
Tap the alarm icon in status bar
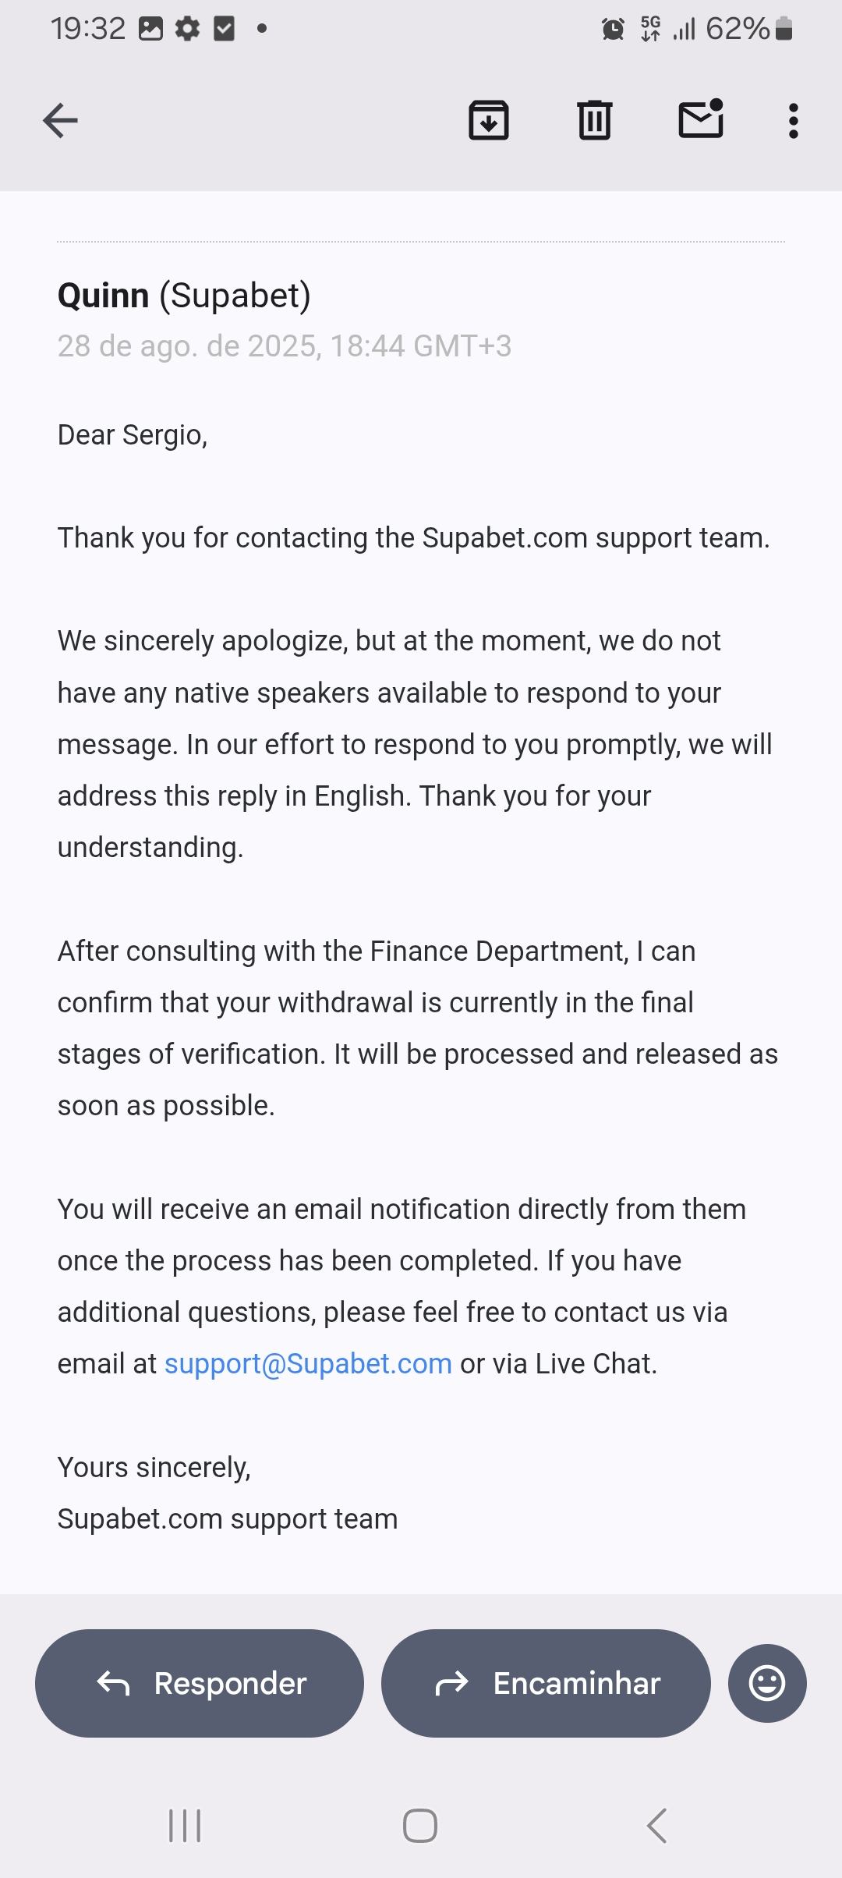[x=613, y=30]
